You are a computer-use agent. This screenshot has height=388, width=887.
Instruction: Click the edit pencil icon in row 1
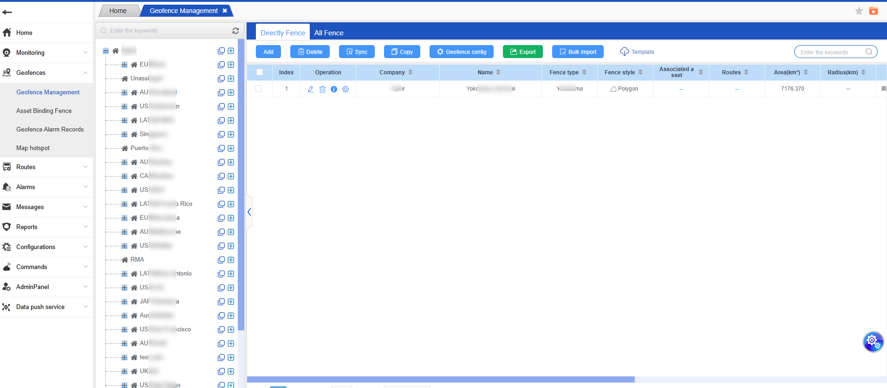click(311, 89)
